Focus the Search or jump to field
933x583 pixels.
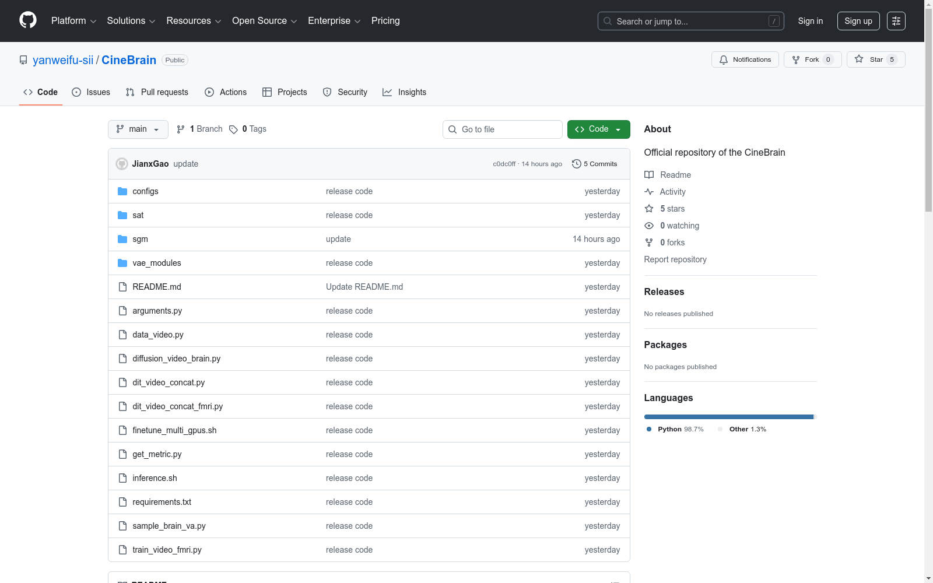point(691,21)
